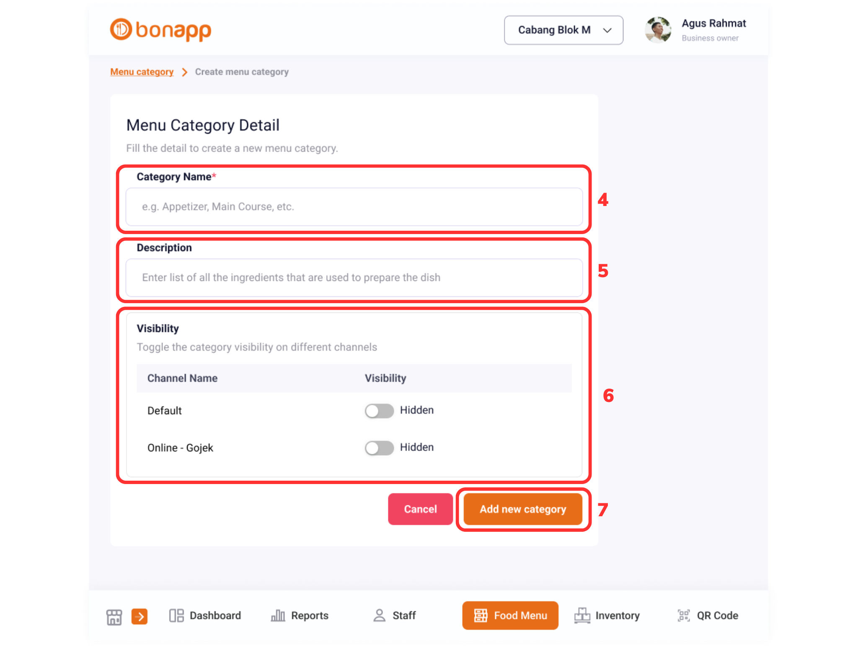Focus the Category Name input field

(x=354, y=207)
